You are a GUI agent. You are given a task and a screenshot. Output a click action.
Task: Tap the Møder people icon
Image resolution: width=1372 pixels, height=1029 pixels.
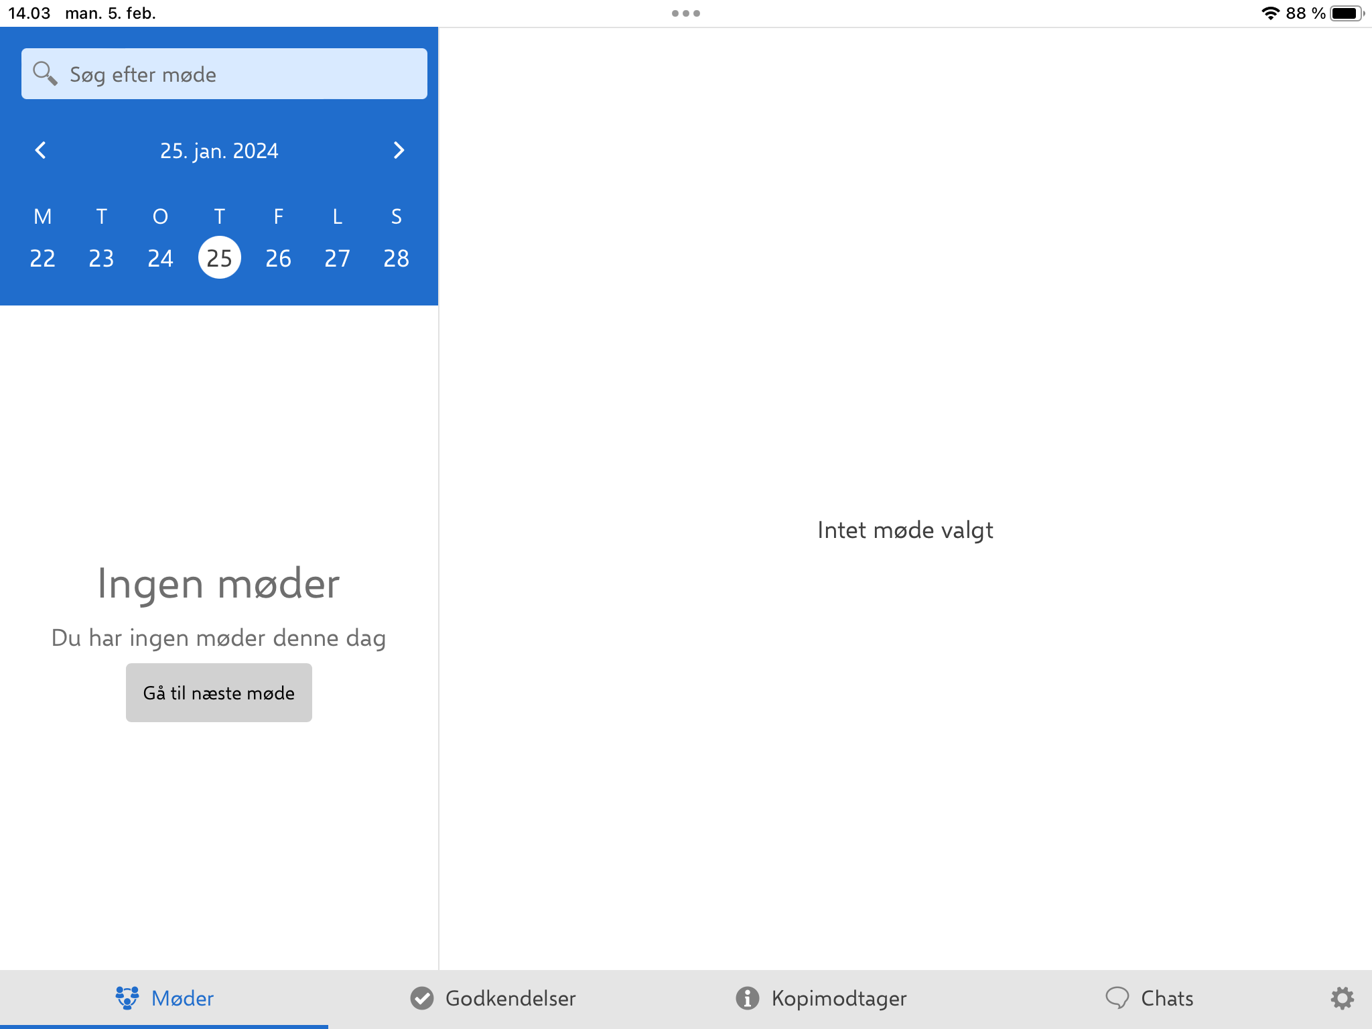[x=127, y=998]
